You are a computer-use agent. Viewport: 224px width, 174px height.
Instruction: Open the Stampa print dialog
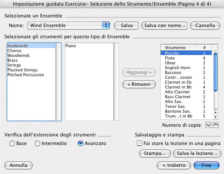155,153
